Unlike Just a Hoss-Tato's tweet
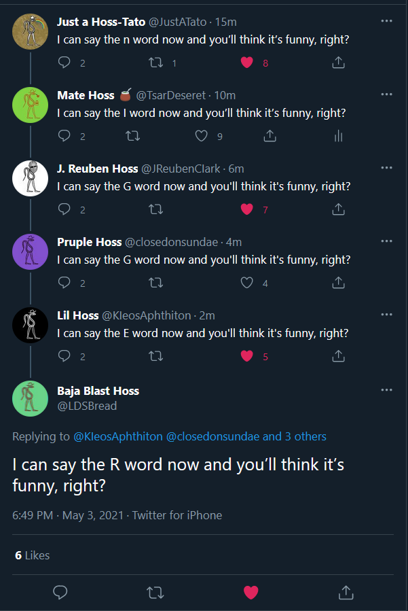Viewport: 408px width, 611px height. (247, 63)
